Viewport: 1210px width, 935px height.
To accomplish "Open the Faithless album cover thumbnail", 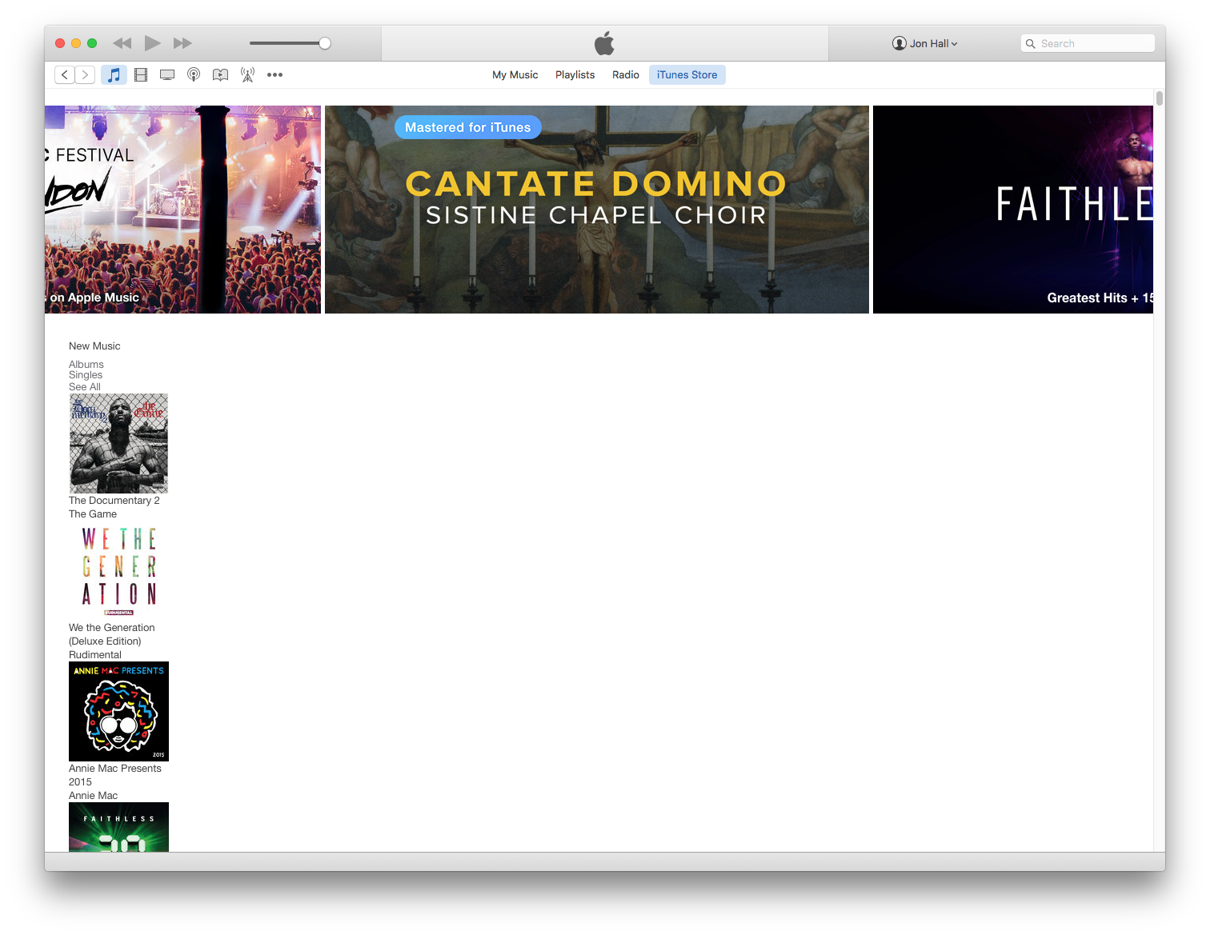I will (118, 827).
